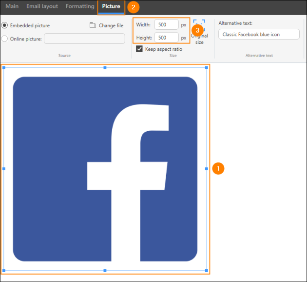Click the 'Size' group label
Viewport: 307px width, 282px height.
click(173, 56)
